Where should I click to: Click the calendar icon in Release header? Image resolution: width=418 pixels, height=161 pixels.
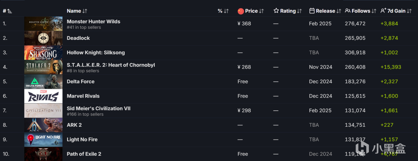pos(312,11)
